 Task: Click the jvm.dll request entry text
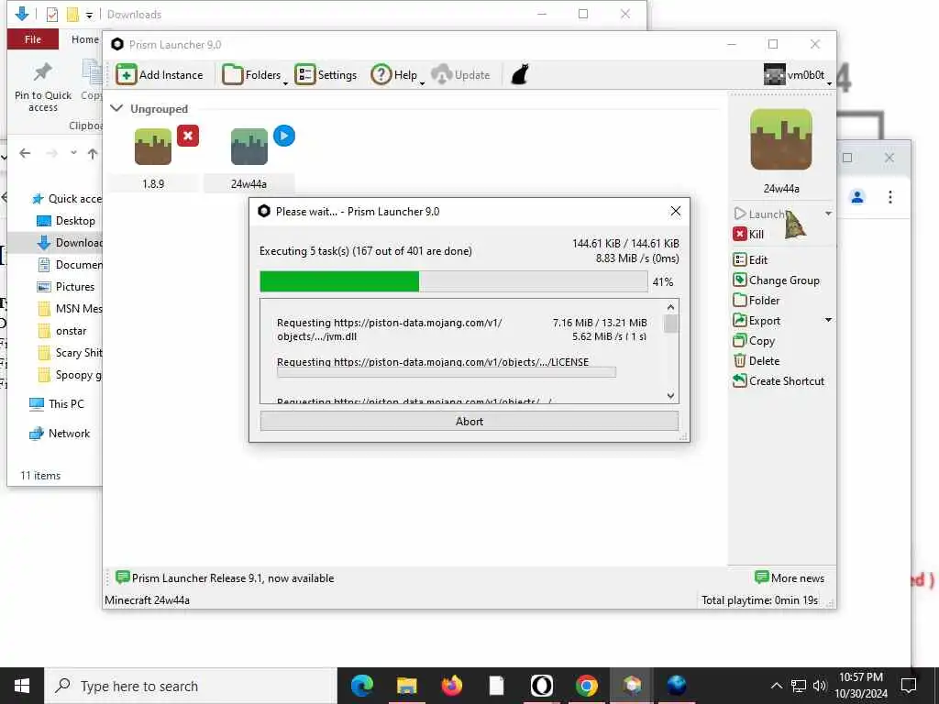(389, 329)
